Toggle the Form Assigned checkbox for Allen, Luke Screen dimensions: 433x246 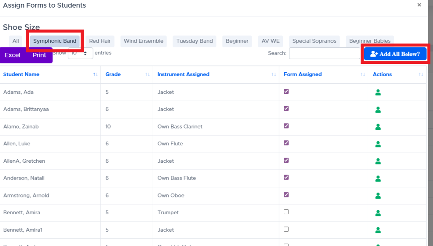[x=286, y=143]
